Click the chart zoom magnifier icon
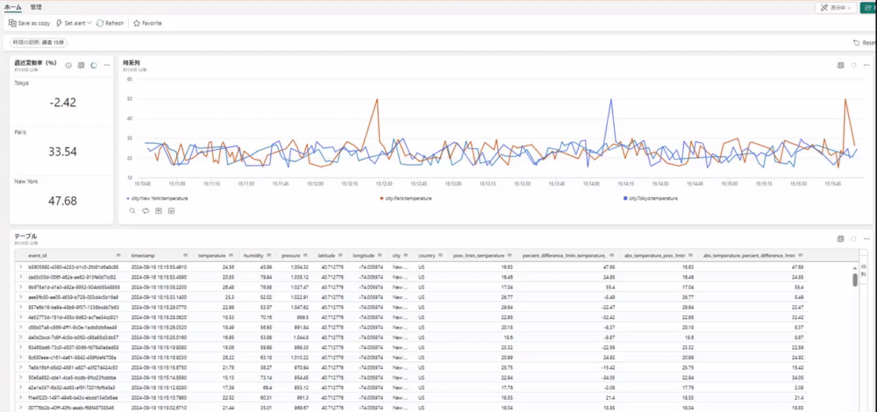This screenshot has height=412, width=877. (132, 210)
